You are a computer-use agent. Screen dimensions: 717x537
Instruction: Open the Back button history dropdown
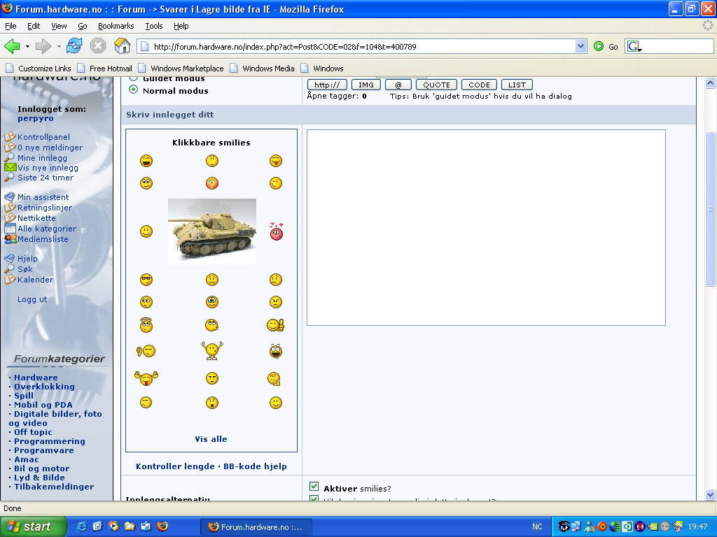pos(27,46)
